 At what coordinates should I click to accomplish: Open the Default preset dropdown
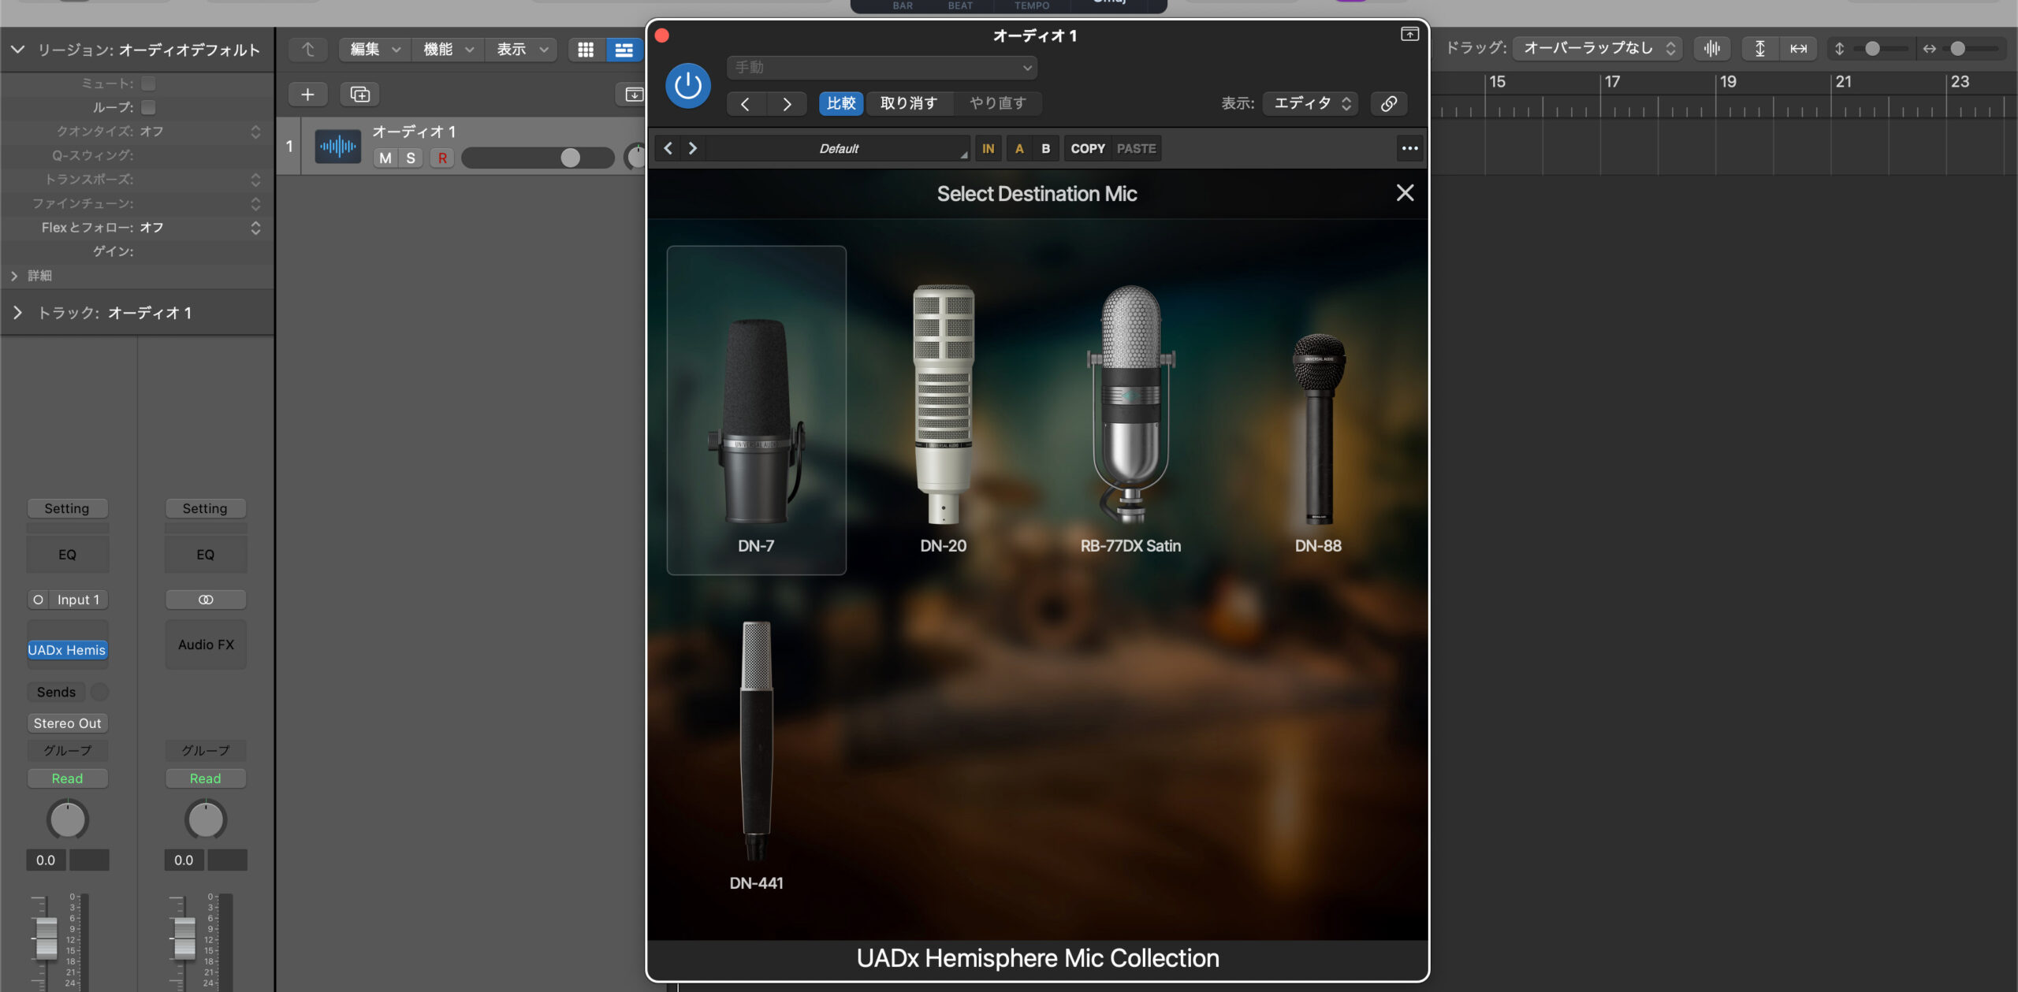838,148
